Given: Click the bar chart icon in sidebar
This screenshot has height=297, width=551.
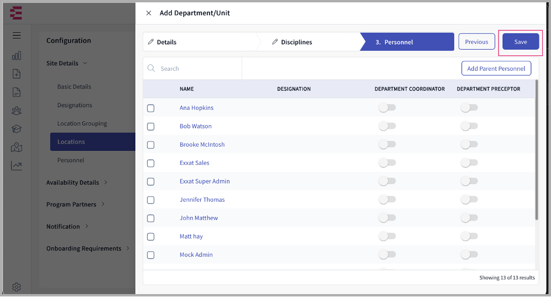Looking at the screenshot, I should coord(16,56).
